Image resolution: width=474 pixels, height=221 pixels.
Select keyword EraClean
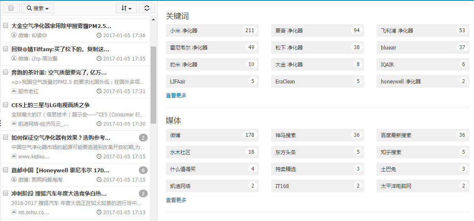point(317,81)
